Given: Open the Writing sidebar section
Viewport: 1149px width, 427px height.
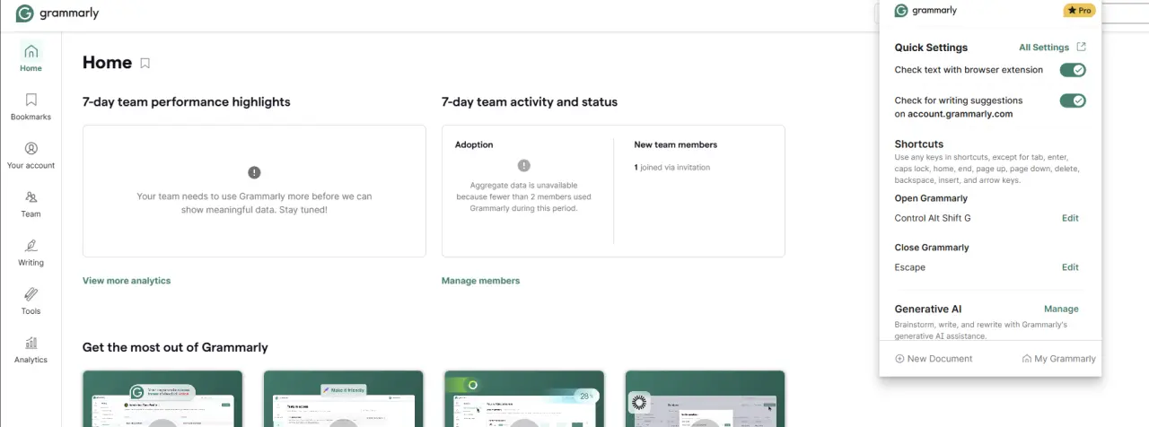Looking at the screenshot, I should pos(31,252).
